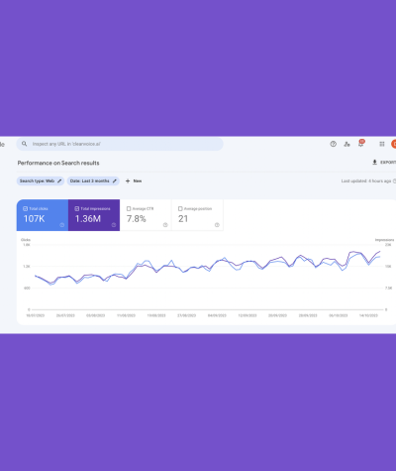Click the magnifier icon in URL inspection bar
396x471 pixels.
(24, 144)
